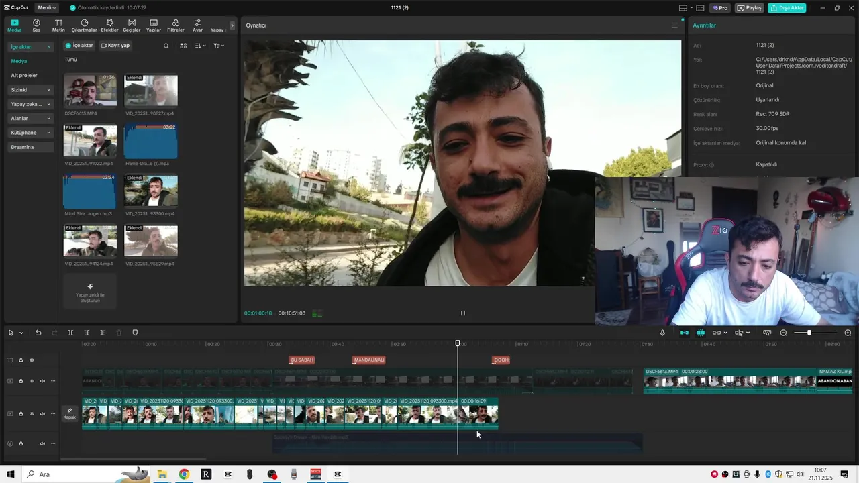
Task: Open the keyboard shortcuts icon
Action: (700, 8)
